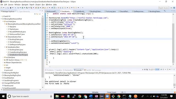Open the Windows Start menu
The height and width of the screenshot is (99, 176).
3,96
